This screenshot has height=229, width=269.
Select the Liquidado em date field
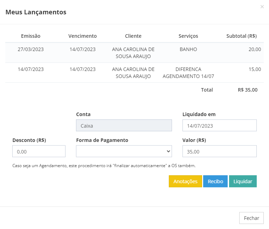pyautogui.click(x=219, y=126)
